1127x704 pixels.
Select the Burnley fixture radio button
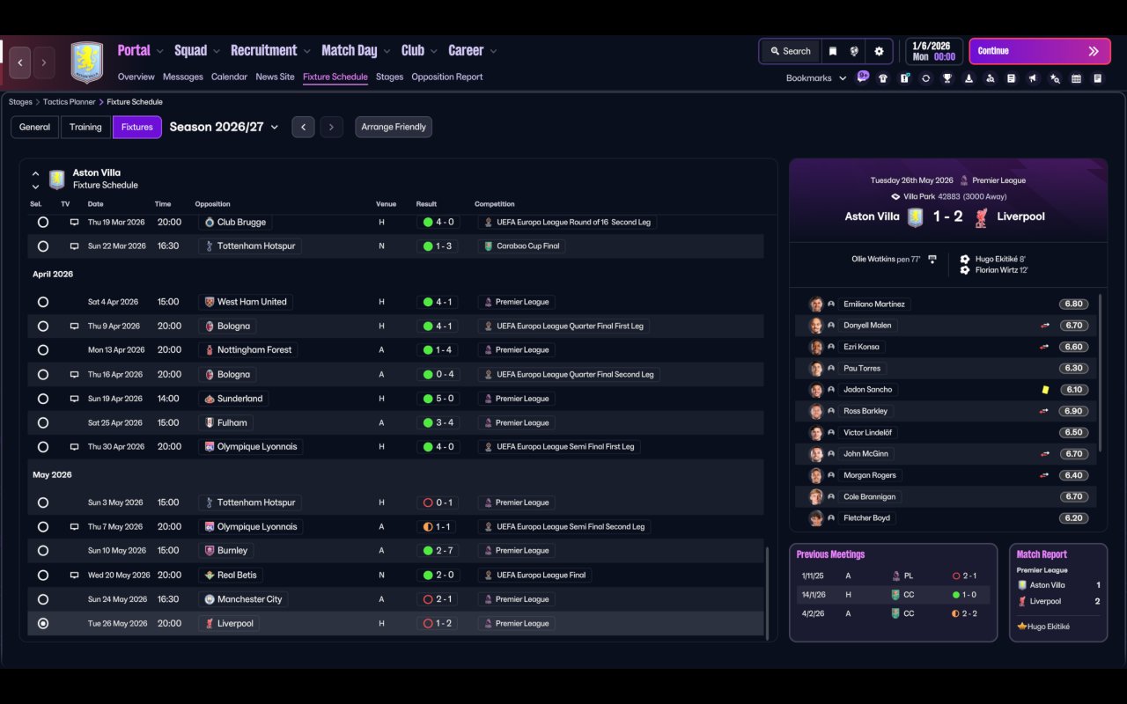42,551
